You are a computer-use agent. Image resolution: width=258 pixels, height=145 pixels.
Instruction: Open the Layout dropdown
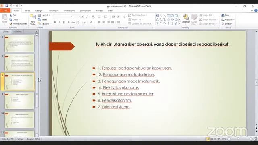point(44,15)
